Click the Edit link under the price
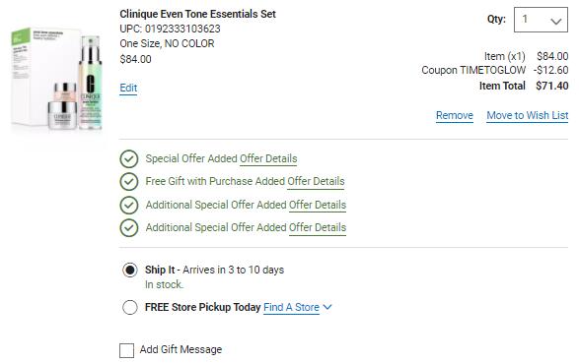The image size is (579, 363). pyautogui.click(x=128, y=88)
